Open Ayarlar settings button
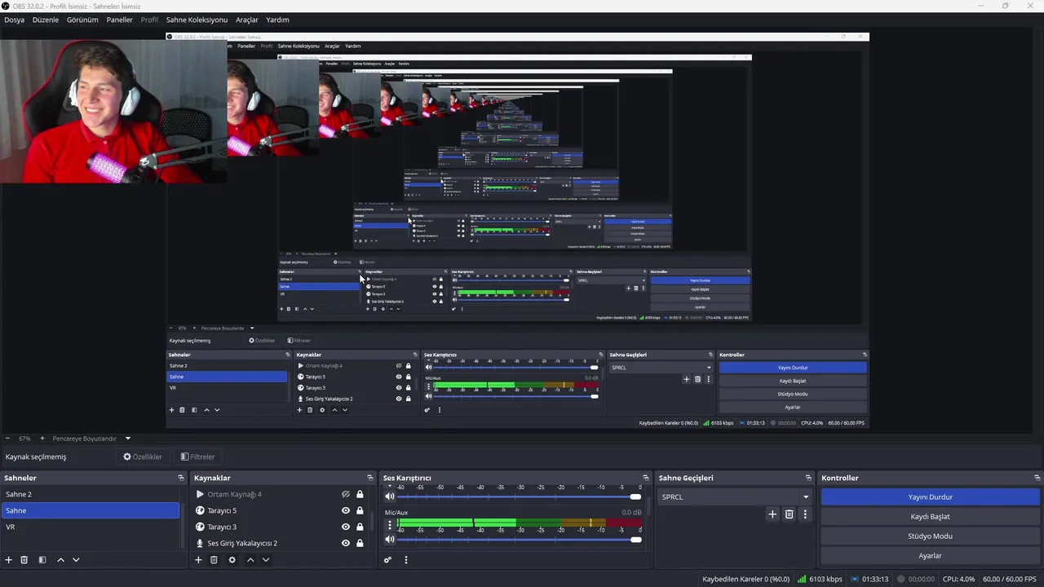 (x=931, y=556)
